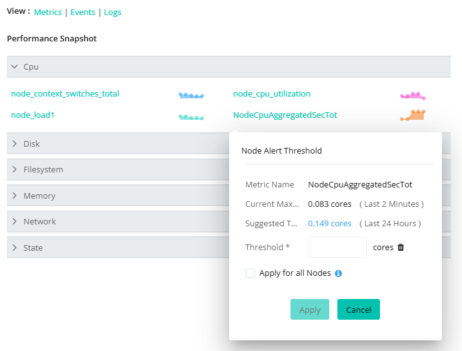Enable the Apply for all Nodes checkbox
The image size is (462, 351).
coord(250,273)
